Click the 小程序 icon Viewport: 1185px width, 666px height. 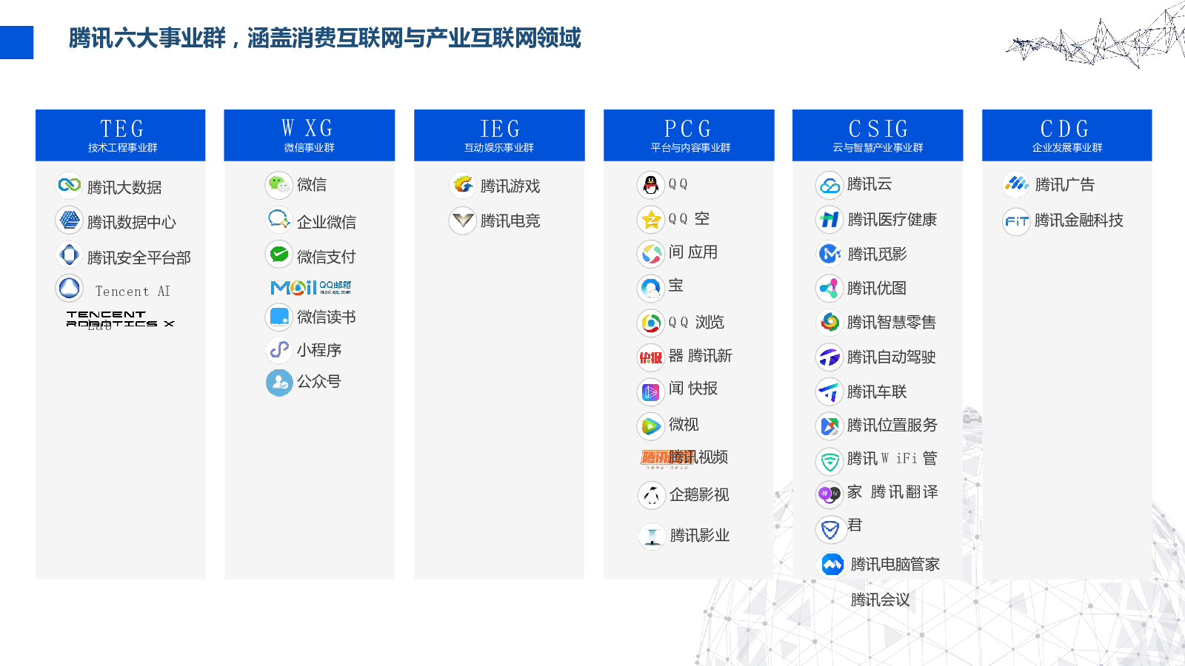pos(279,349)
